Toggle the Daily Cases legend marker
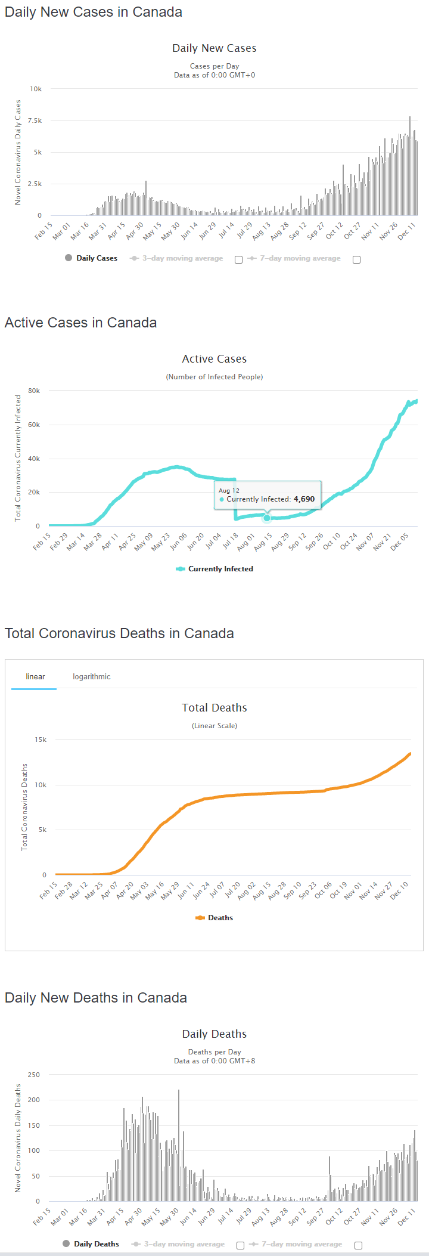 69,258
